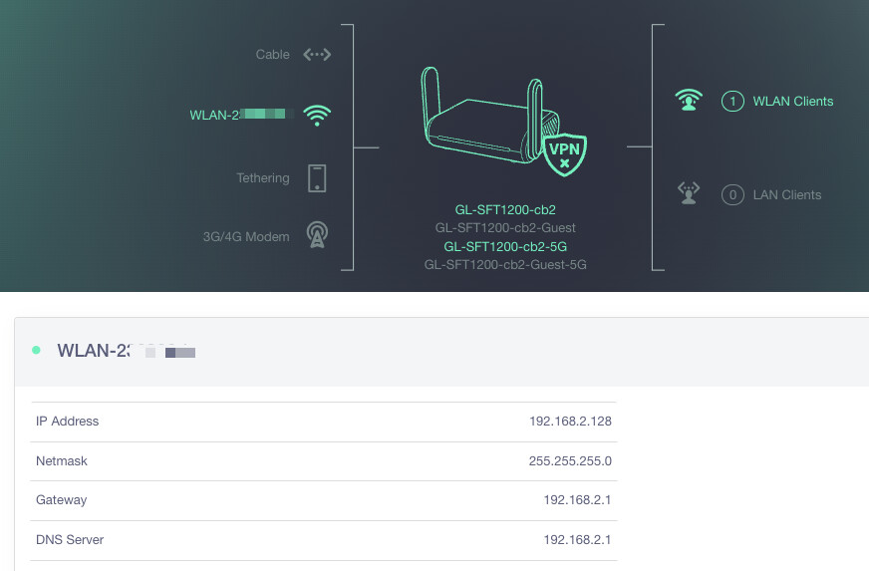Click the LAN Clients person icon

[688, 193]
